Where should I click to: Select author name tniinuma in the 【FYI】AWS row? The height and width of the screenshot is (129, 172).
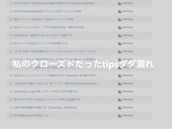point(128,51)
